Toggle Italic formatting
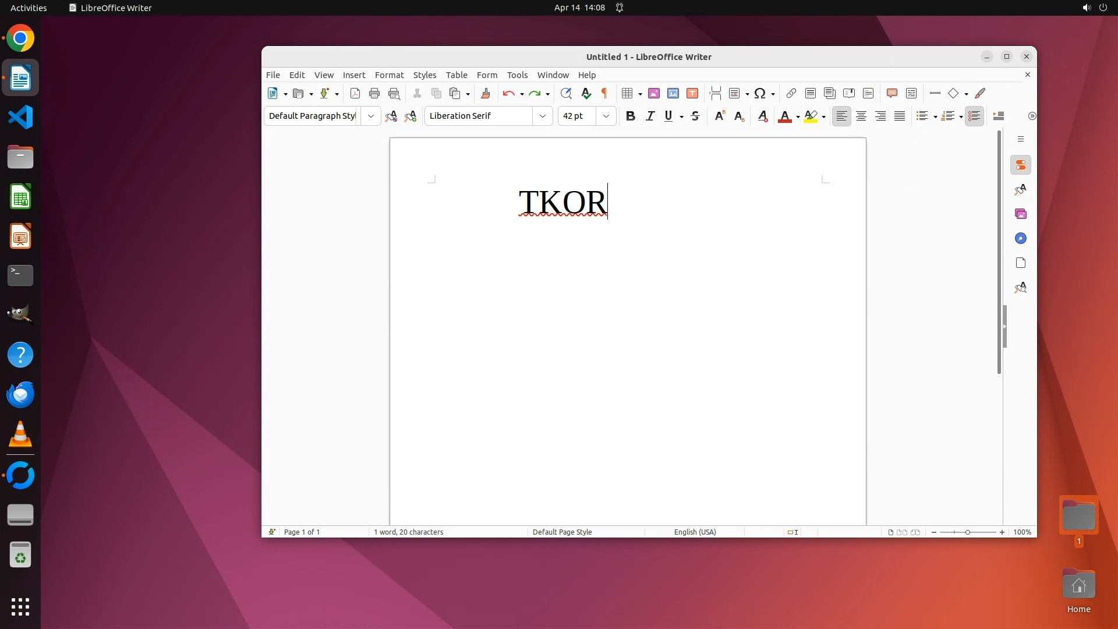Image resolution: width=1118 pixels, height=629 pixels. pyautogui.click(x=650, y=116)
